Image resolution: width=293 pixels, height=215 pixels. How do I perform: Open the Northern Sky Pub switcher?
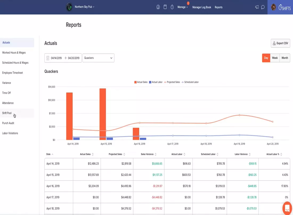[x=84, y=7]
